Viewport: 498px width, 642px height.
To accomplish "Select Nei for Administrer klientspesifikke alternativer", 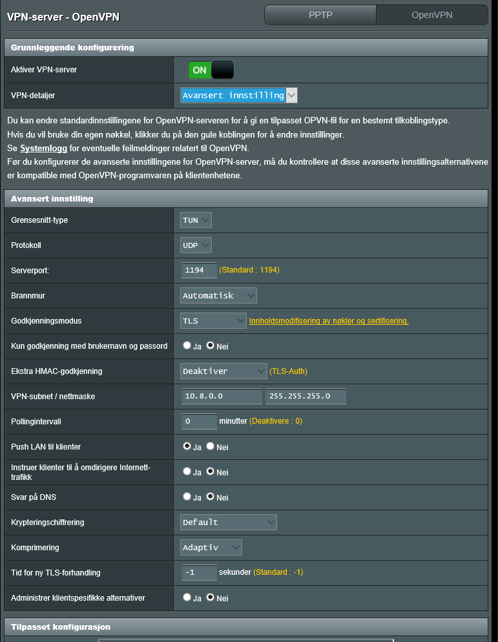I will coord(210,597).
